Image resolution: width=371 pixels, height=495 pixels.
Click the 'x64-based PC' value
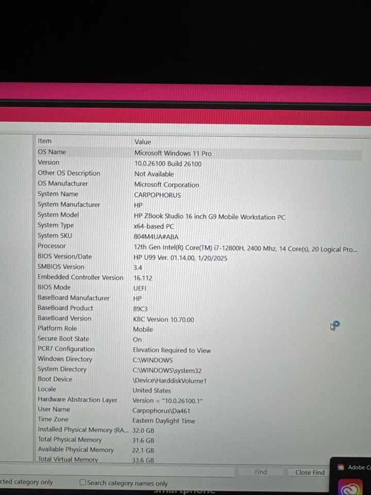154,226
